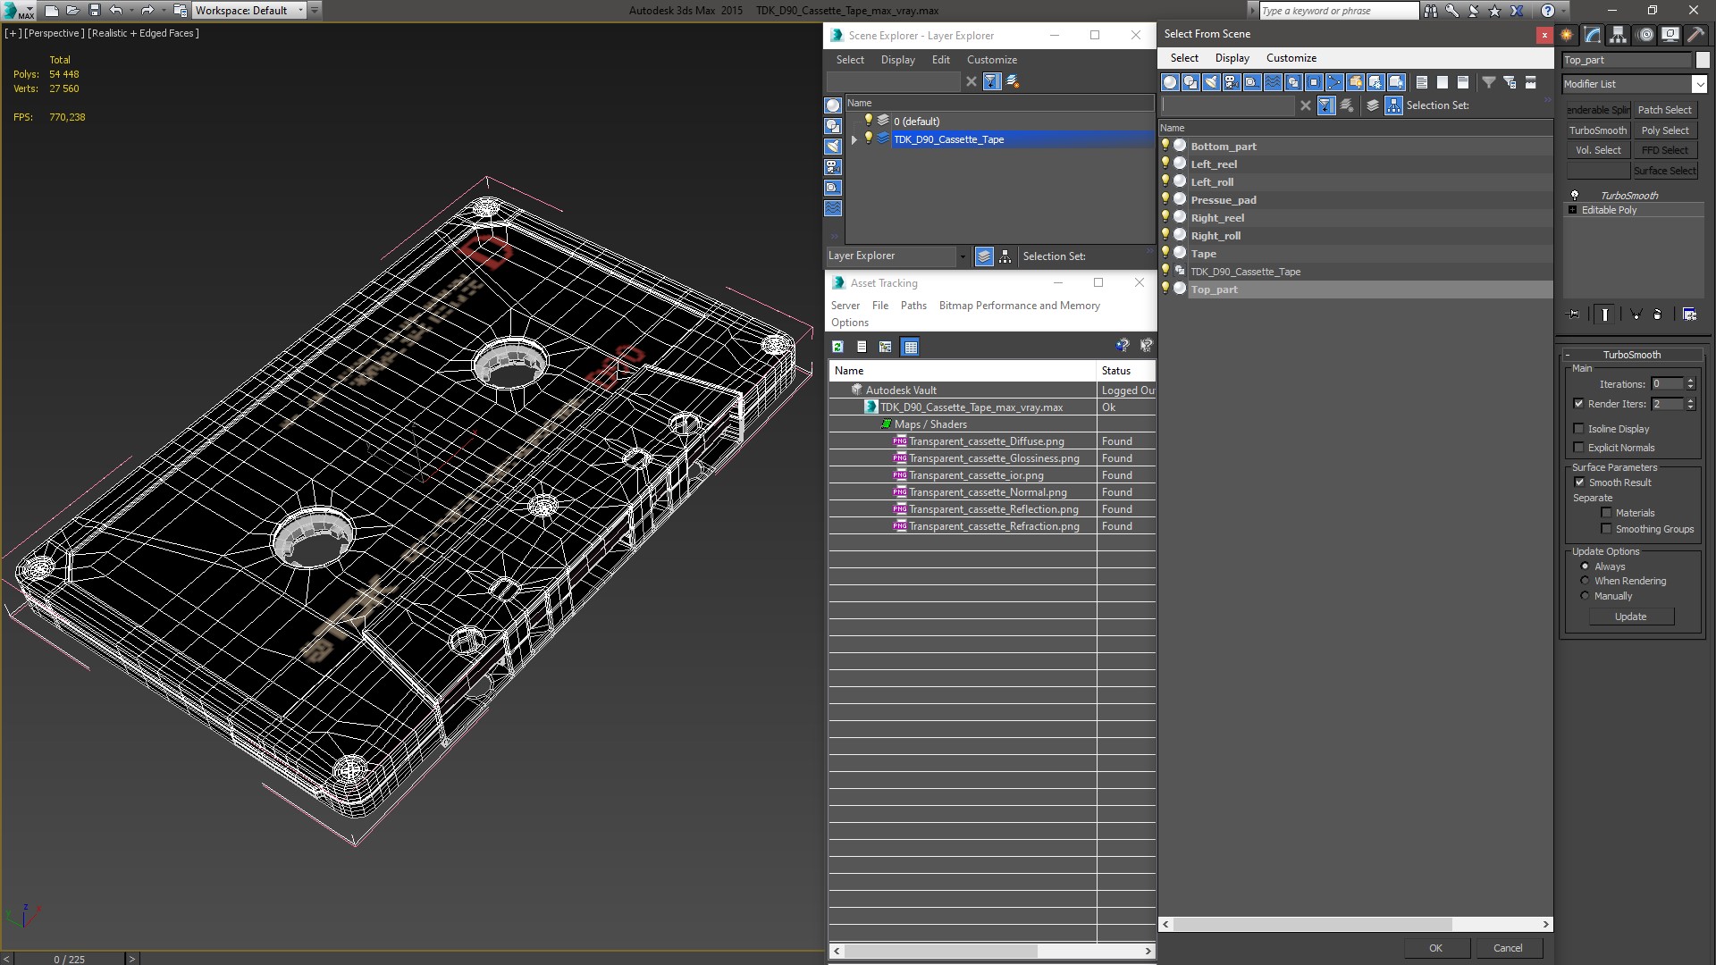Screen dimensions: 1716x965
Task: Click object color swatch beside Top_part name
Action: [x=1703, y=60]
